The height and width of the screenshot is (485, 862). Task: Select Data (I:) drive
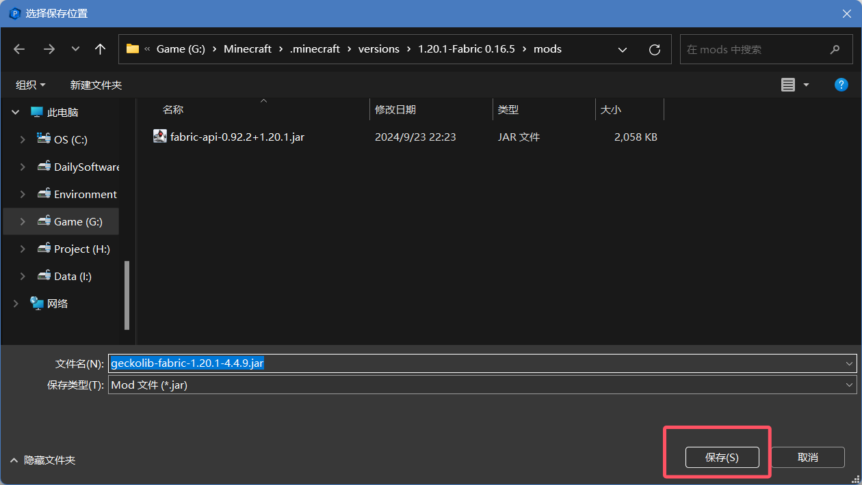73,276
